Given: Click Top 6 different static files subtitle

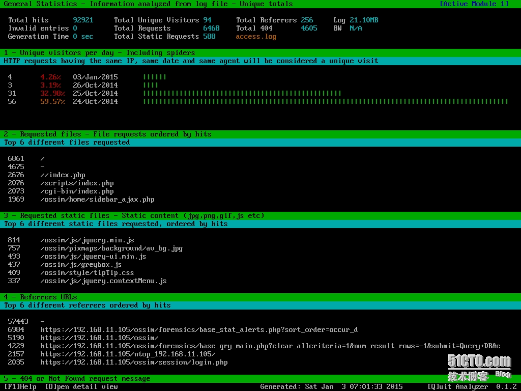Looking at the screenshot, I should [115, 224].
